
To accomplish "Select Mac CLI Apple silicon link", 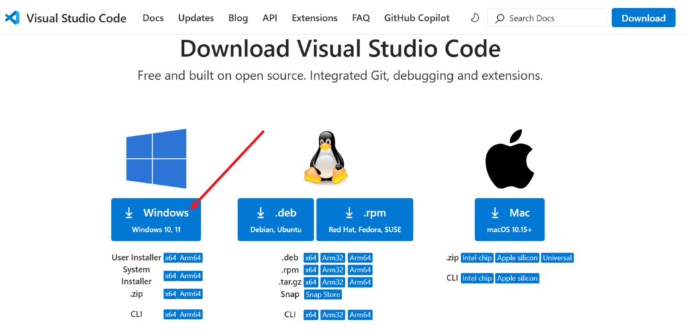I will coord(517,278).
